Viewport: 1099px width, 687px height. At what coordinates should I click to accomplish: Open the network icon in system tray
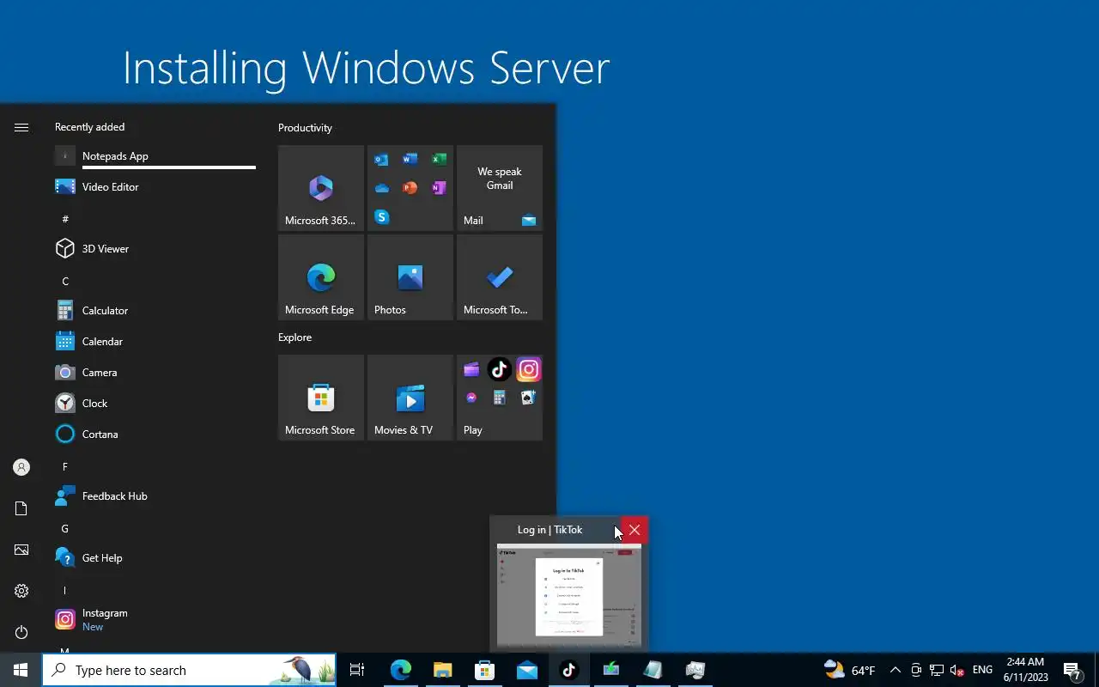click(x=937, y=670)
